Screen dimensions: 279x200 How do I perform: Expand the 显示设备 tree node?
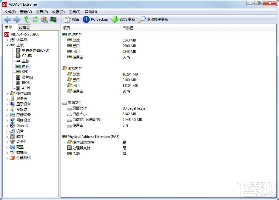click(x=7, y=104)
